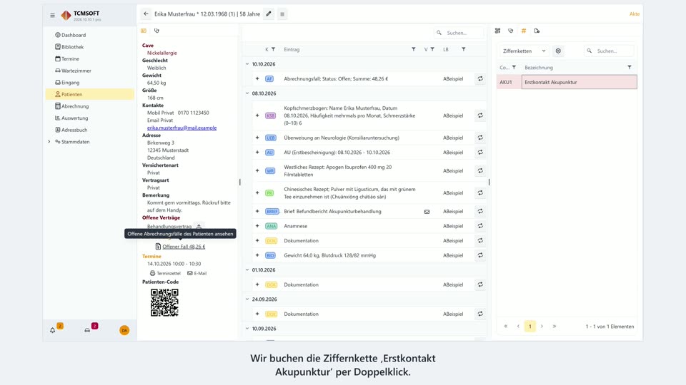This screenshot has height=385, width=686.
Task: Select the Erstkontakt Akupunktur row
Action: point(567,82)
